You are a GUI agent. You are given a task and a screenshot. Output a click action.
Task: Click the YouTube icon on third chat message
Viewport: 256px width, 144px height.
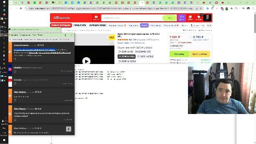pyautogui.click(x=10, y=80)
